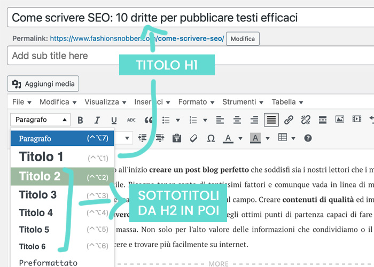The image size is (374, 267).
Task: Focus the Add sub title here field
Action: click(191, 56)
